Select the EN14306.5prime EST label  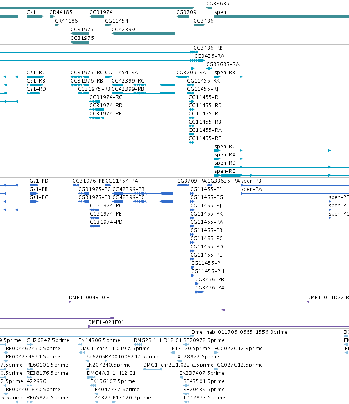(x=99, y=340)
